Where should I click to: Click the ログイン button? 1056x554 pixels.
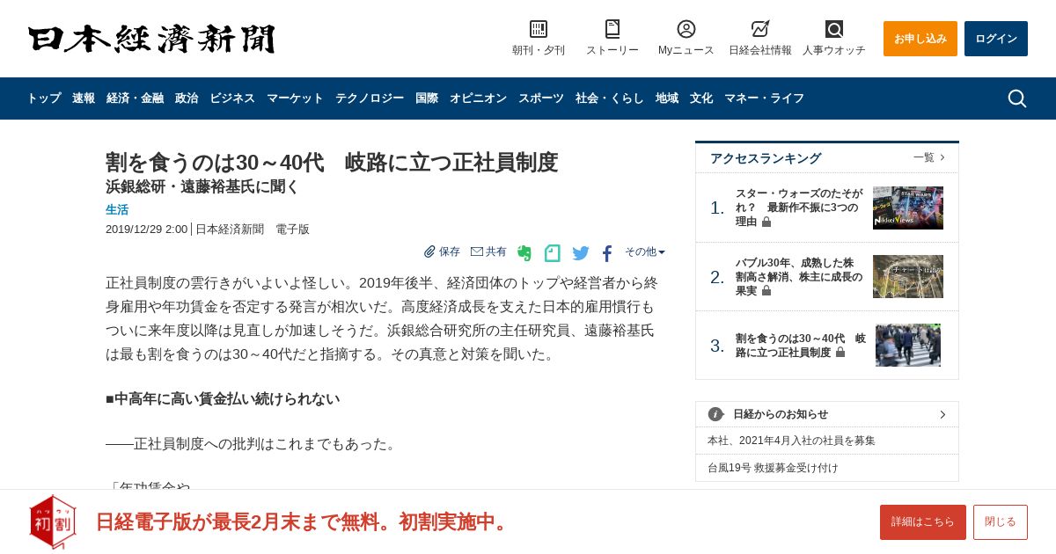point(996,39)
